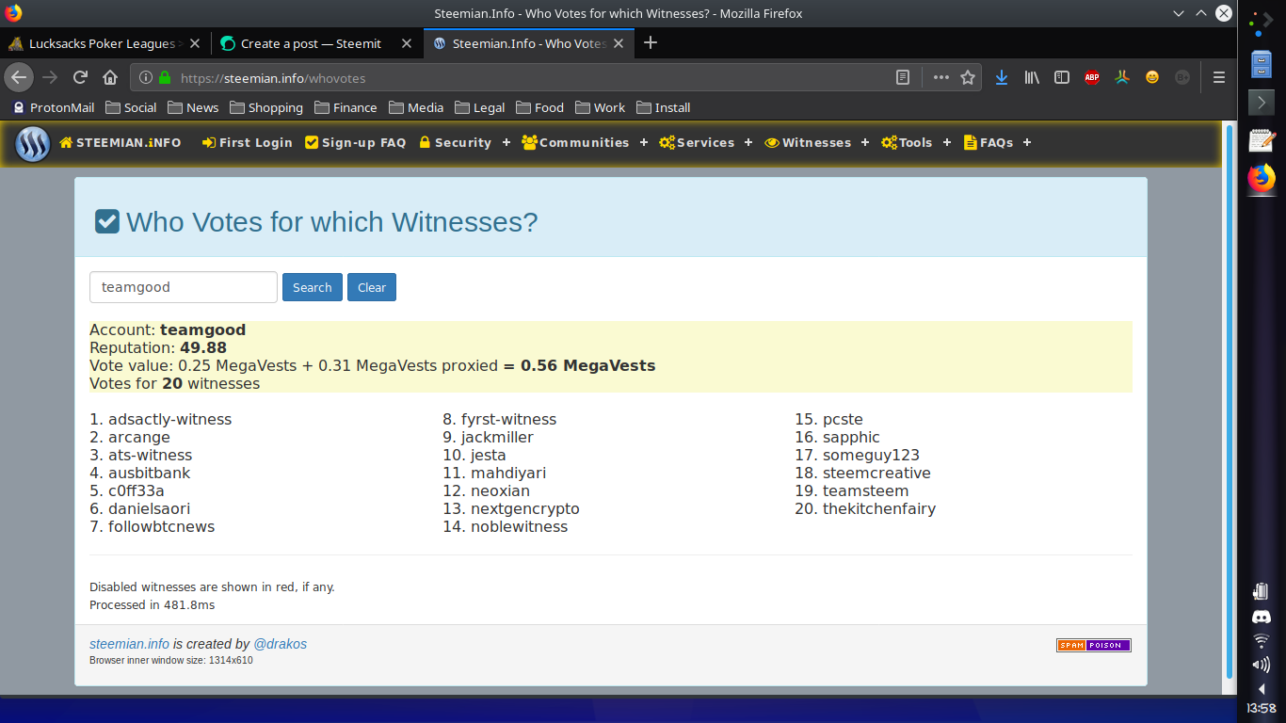Reload the current page
Viewport: 1286px width, 723px height.
point(80,77)
